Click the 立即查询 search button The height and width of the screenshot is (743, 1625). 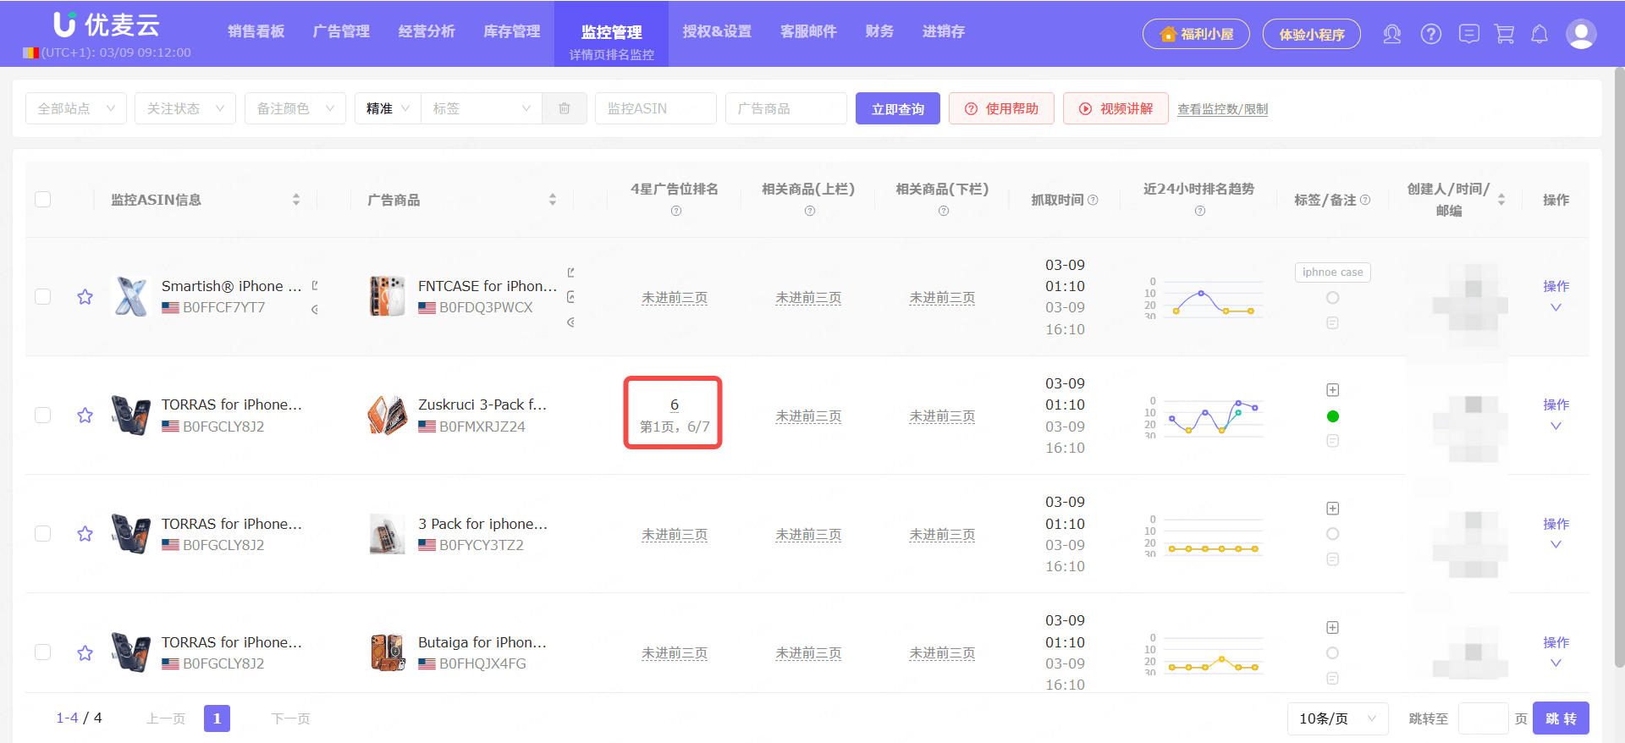click(x=898, y=108)
